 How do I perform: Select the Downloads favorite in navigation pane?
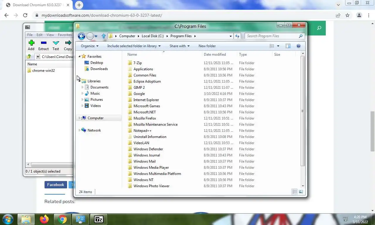[x=99, y=69]
